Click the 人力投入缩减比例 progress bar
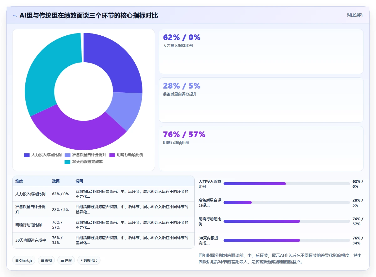The height and width of the screenshot is (277, 376). 286,184
